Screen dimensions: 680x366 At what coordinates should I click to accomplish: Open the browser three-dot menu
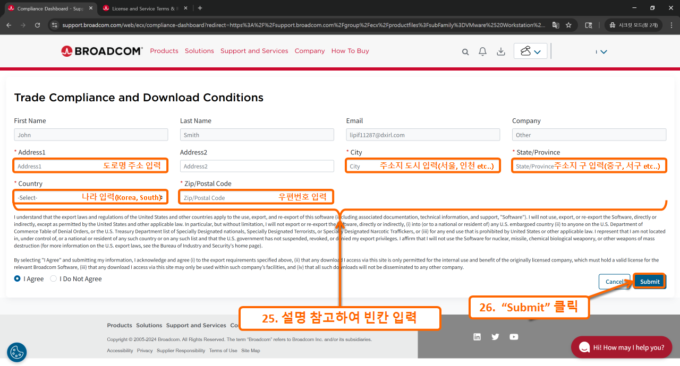pyautogui.click(x=670, y=25)
